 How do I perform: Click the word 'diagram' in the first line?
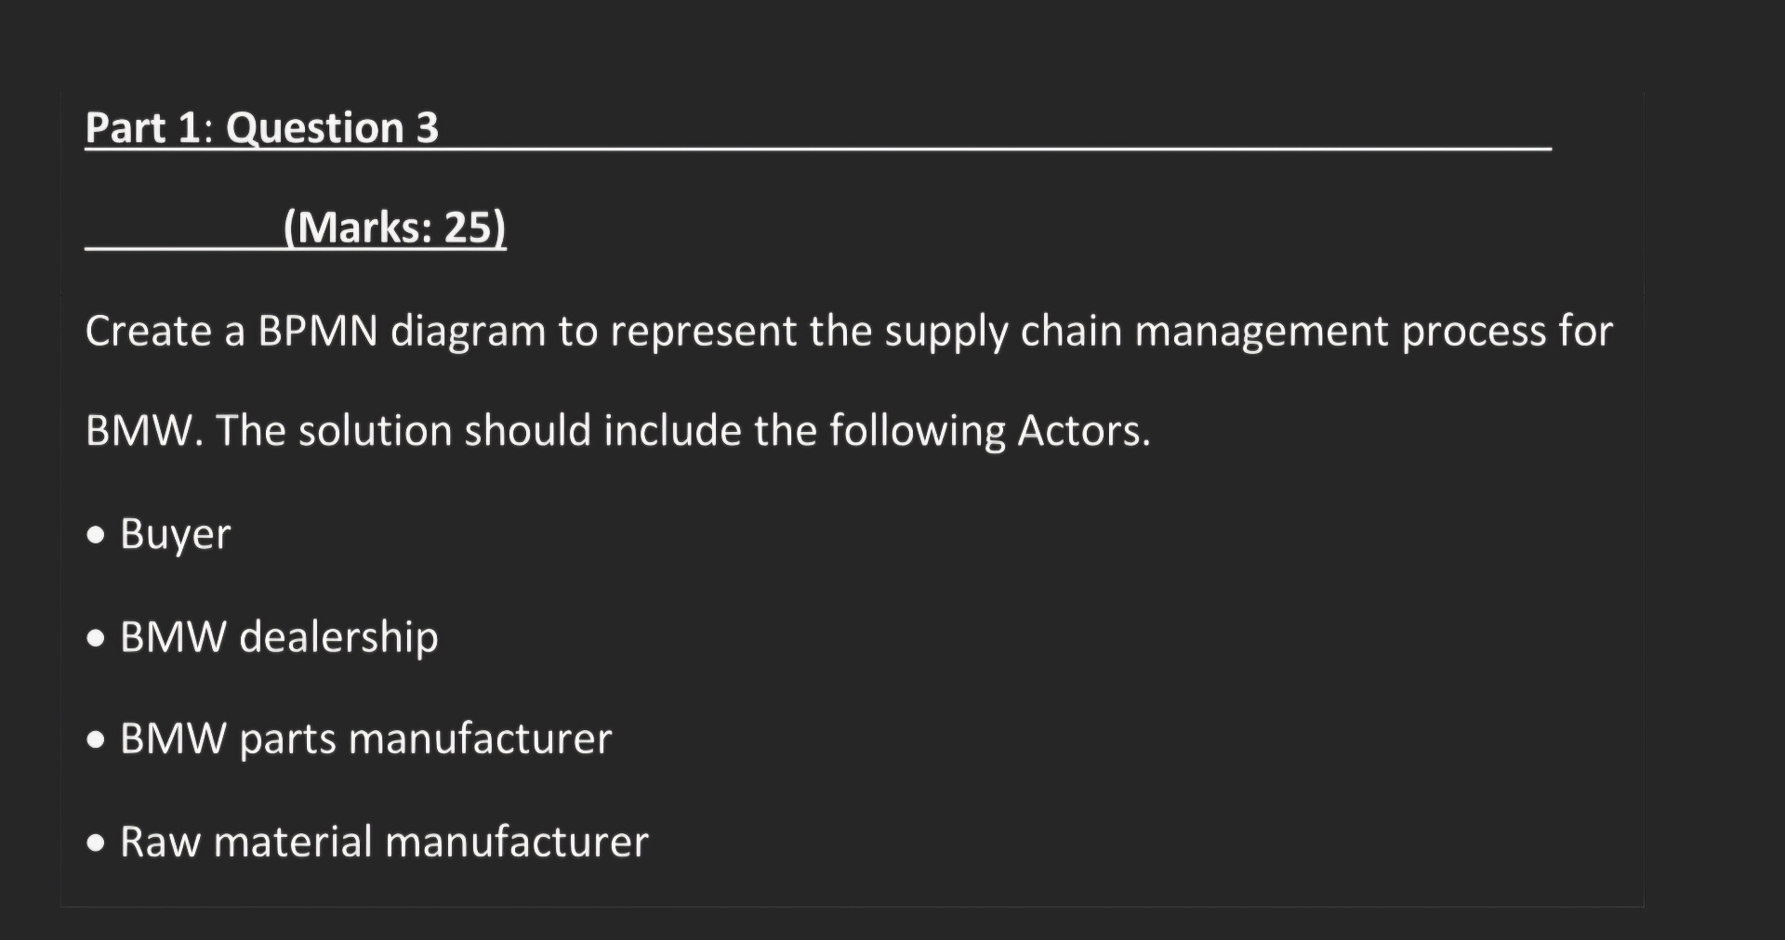(468, 333)
